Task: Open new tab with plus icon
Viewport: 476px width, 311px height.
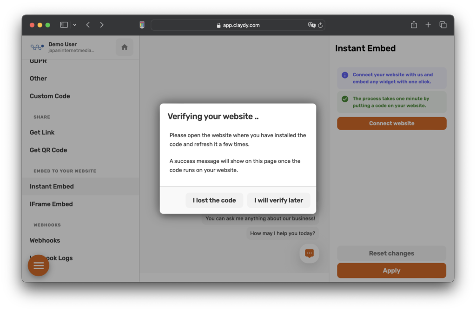Action: (428, 25)
